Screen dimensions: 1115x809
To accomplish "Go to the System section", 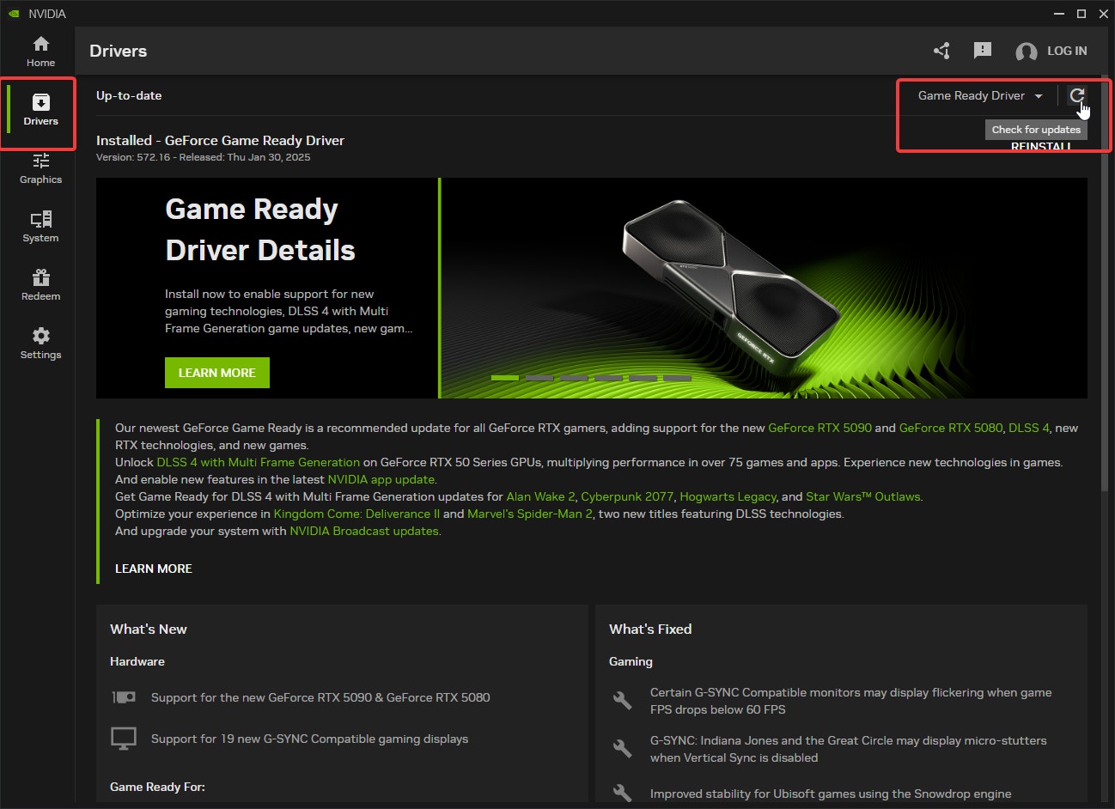I will pyautogui.click(x=40, y=227).
